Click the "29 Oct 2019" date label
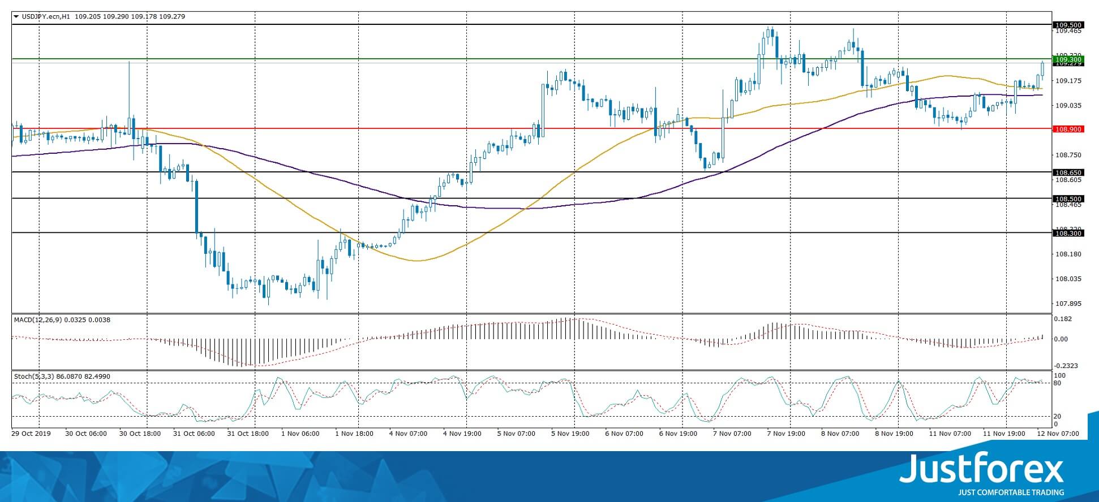The height and width of the screenshot is (502, 1099). [x=31, y=434]
